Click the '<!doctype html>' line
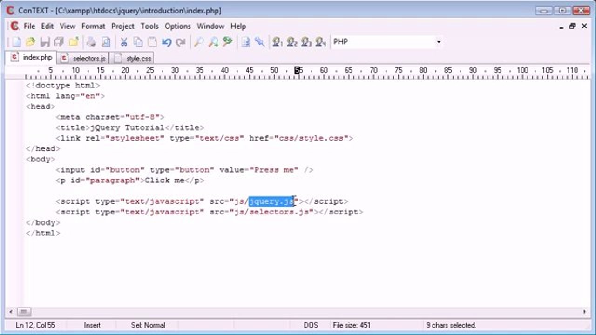The width and height of the screenshot is (596, 335). tap(63, 86)
